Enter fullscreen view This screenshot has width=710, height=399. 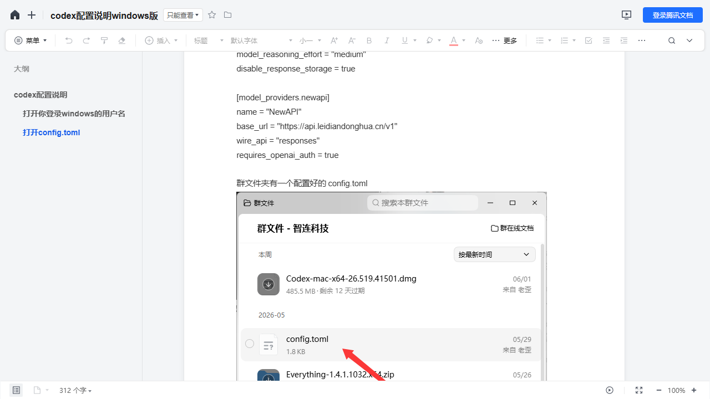coord(639,390)
